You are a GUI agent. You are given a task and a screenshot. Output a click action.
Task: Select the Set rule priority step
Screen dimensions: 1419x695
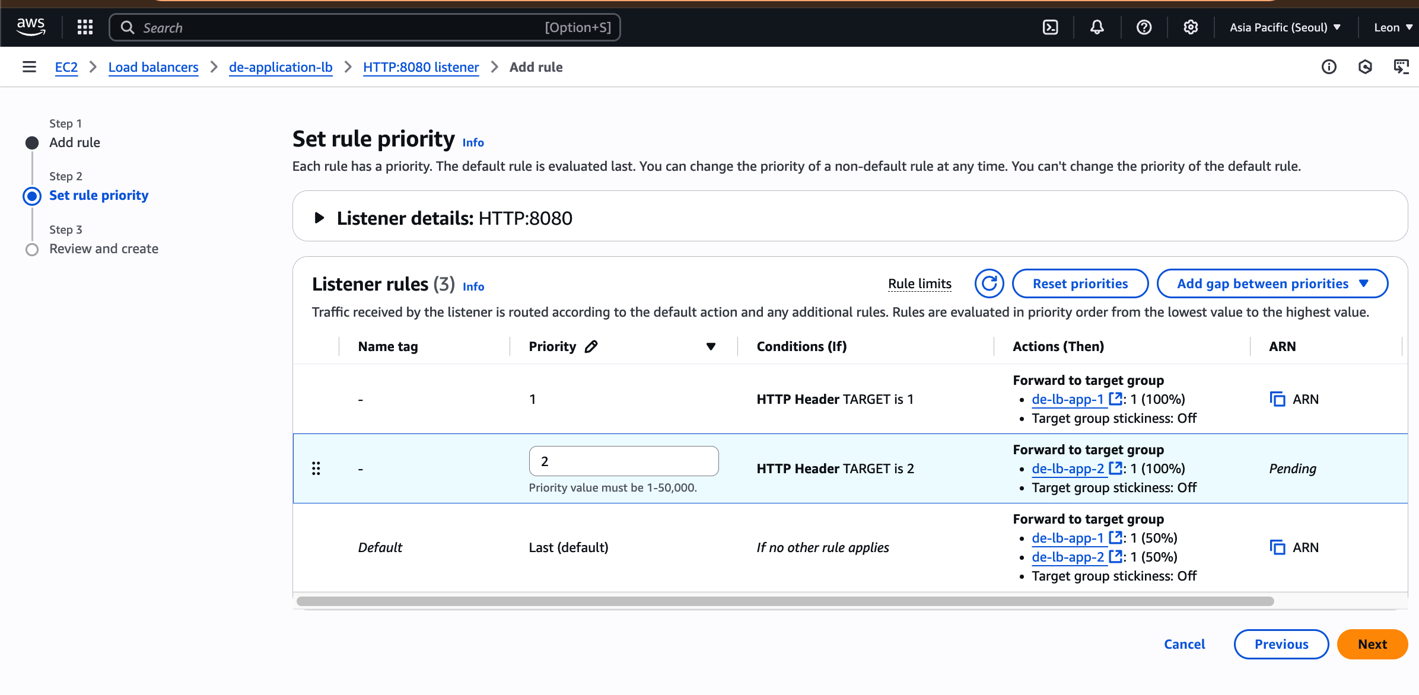point(98,195)
